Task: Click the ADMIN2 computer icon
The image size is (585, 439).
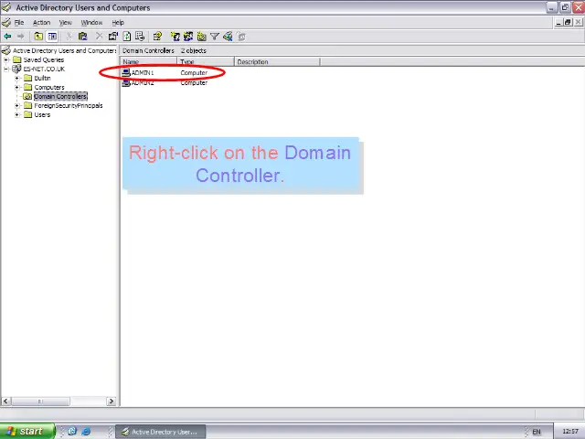Action: 126,82
